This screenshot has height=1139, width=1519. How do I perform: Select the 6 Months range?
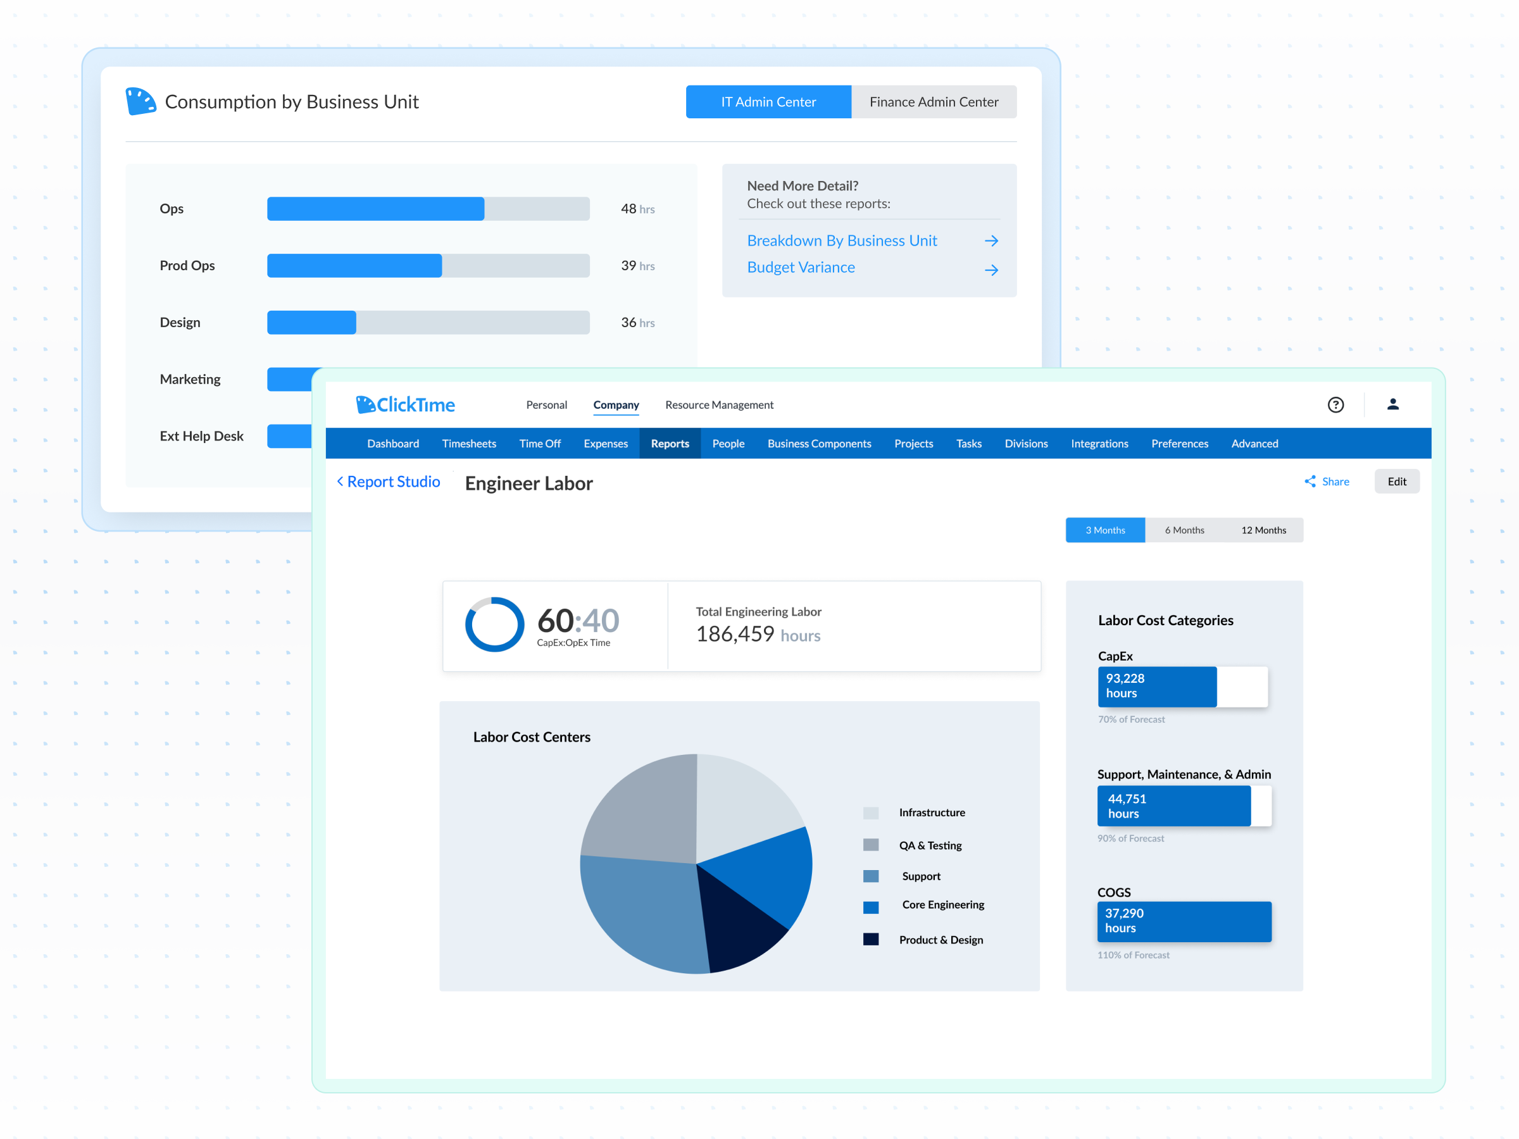(1184, 530)
